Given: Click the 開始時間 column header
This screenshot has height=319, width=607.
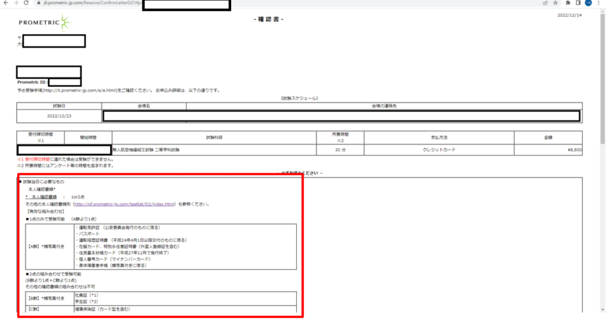Looking at the screenshot, I should [88, 138].
